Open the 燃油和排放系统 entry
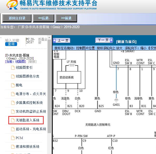 (27, 147)
